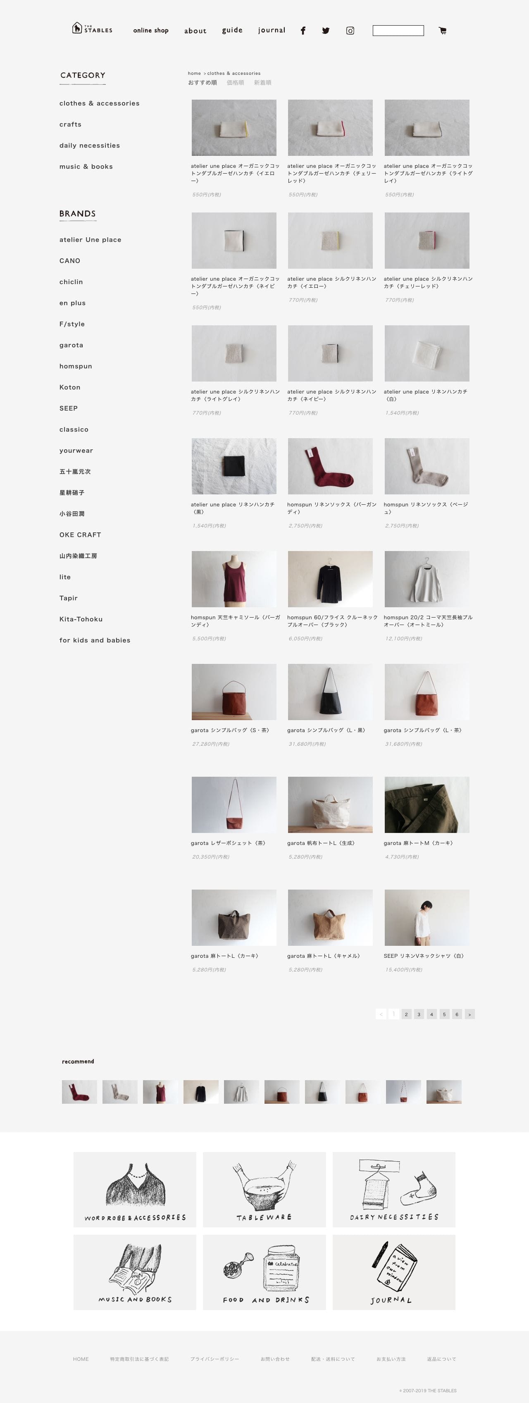Viewport: 529px width, 1403px height.
Task: Open burgundy linen socks product image
Action: tap(330, 466)
